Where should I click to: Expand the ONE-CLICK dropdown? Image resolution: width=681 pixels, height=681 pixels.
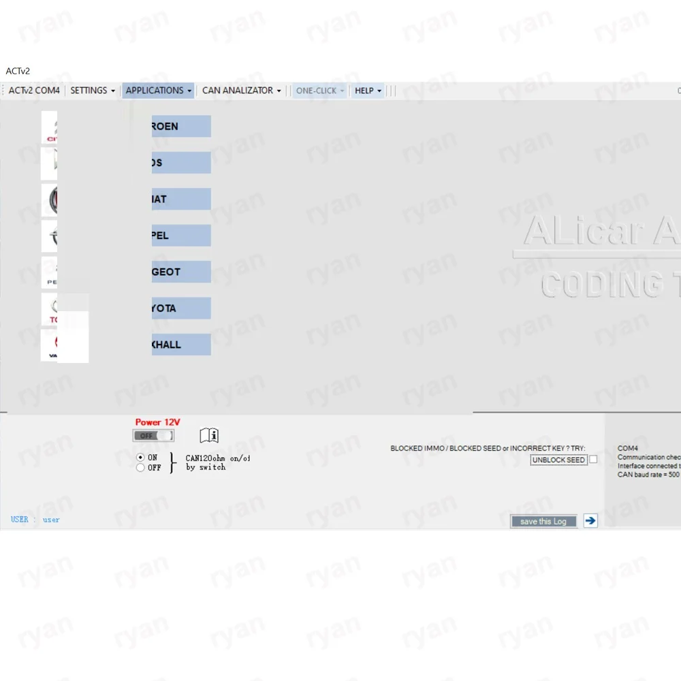[x=319, y=91]
